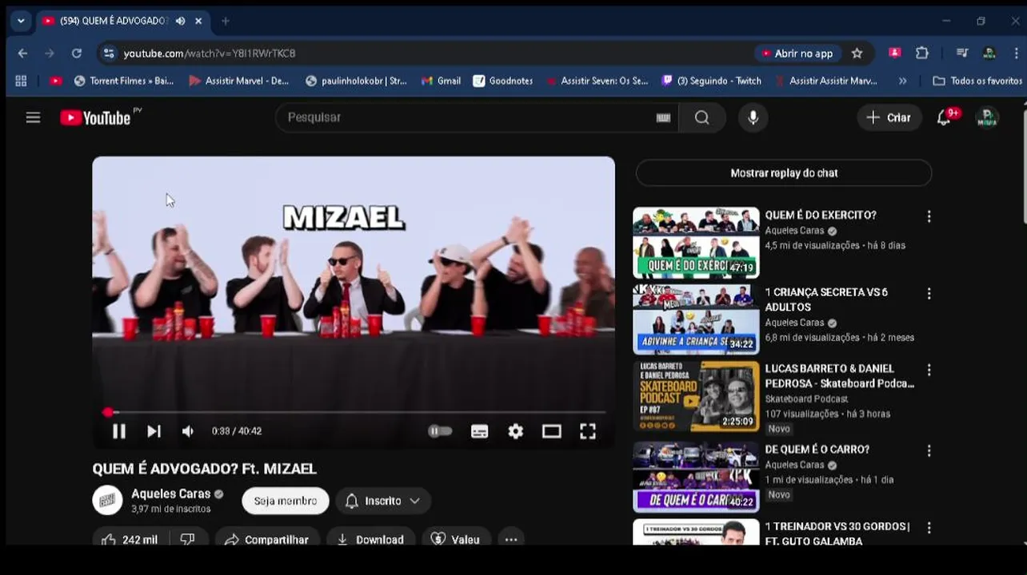The height and width of the screenshot is (575, 1027).
Task: Open Assistir Marvel - De... bookmark
Action: (x=239, y=81)
